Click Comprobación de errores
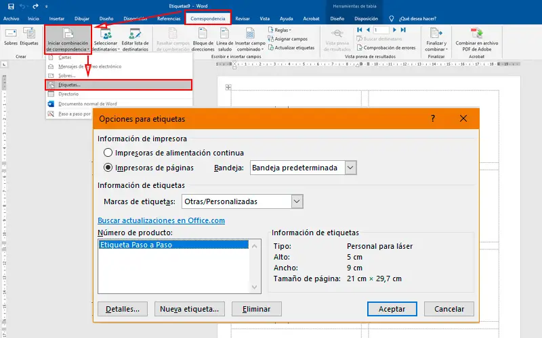This screenshot has height=338, width=542. coord(386,47)
